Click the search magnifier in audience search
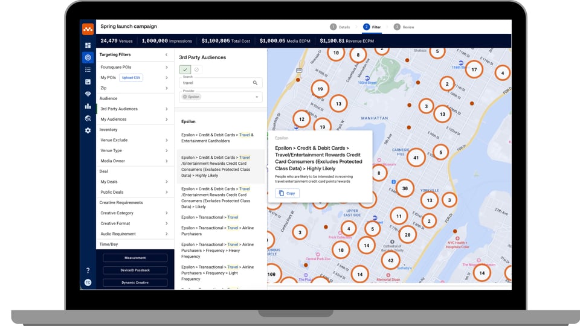Image resolution: width=580 pixels, height=326 pixels. [x=256, y=83]
